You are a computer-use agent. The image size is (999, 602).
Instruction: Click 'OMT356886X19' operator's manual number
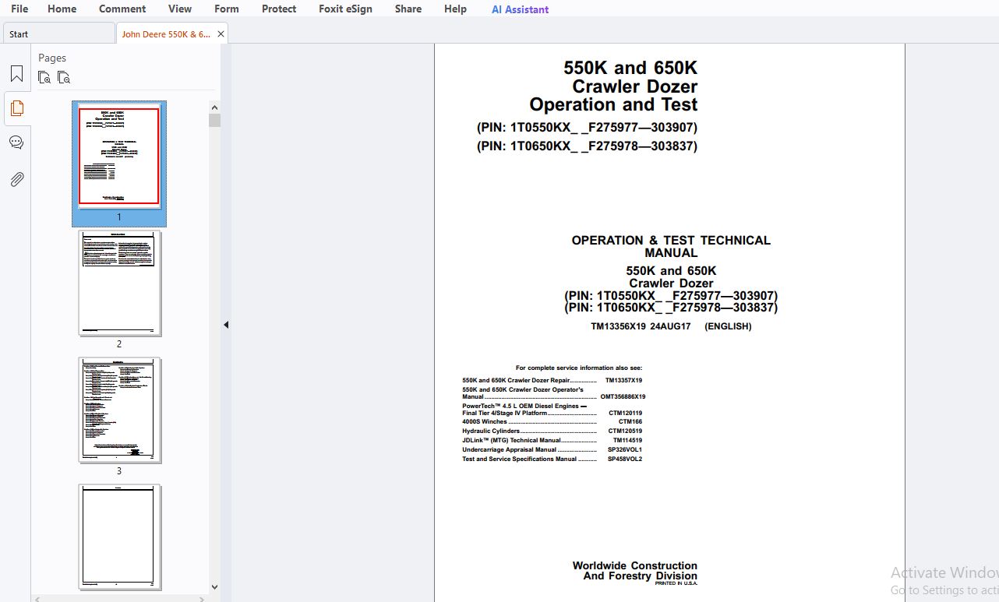pos(623,397)
